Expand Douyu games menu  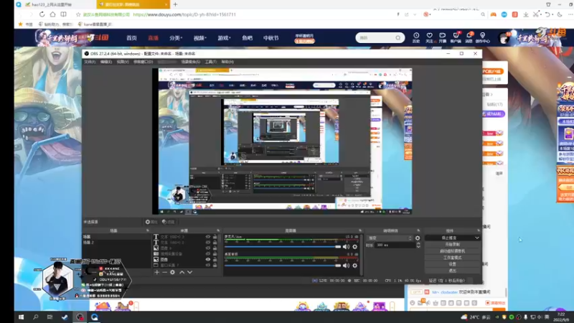click(224, 38)
